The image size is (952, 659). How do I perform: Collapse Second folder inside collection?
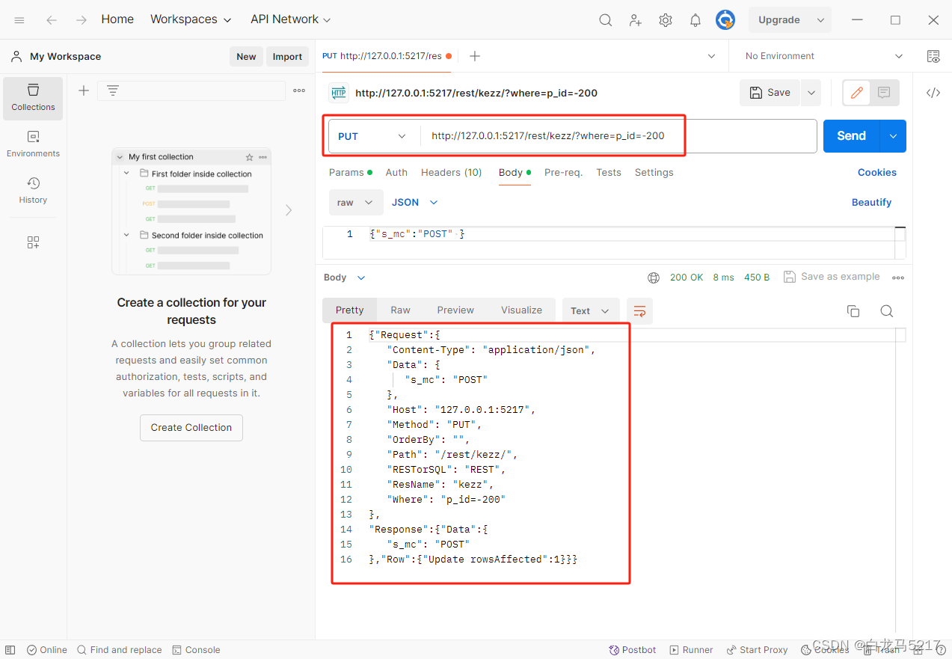tap(127, 234)
